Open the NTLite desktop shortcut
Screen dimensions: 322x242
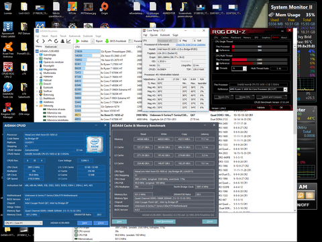point(72,7)
